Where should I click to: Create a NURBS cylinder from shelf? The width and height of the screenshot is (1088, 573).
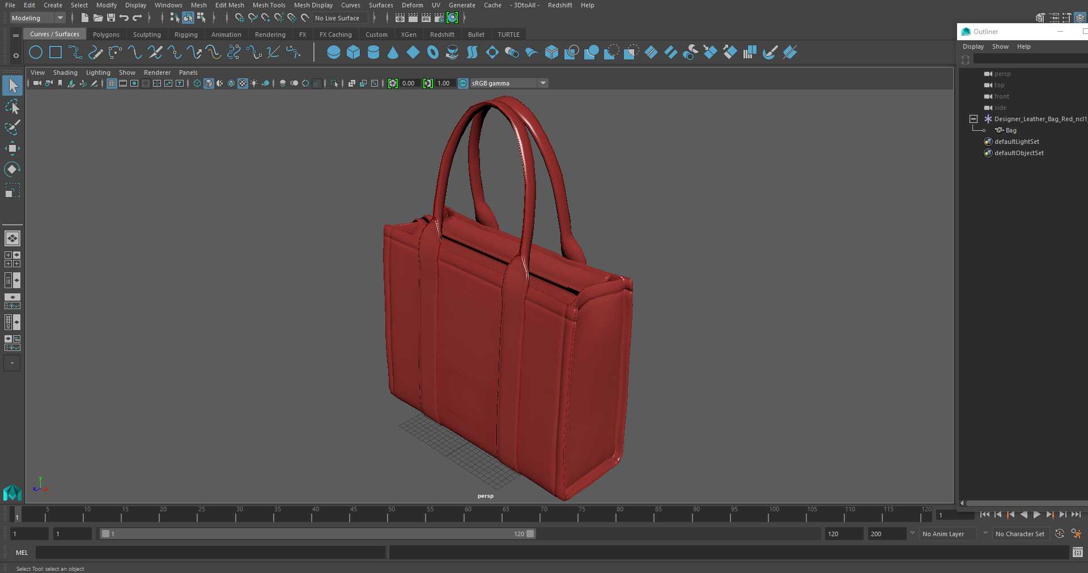coord(373,53)
